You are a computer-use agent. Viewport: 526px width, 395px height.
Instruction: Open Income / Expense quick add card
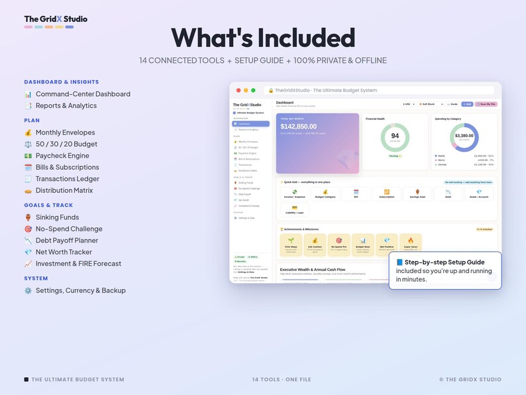[x=295, y=194]
